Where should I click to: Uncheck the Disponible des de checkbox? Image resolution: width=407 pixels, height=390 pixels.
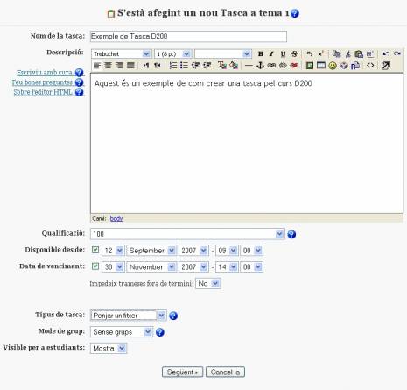[95, 250]
